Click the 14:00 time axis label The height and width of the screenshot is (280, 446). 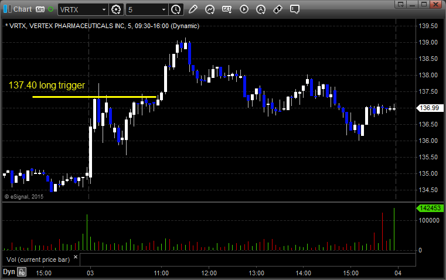[303, 273]
